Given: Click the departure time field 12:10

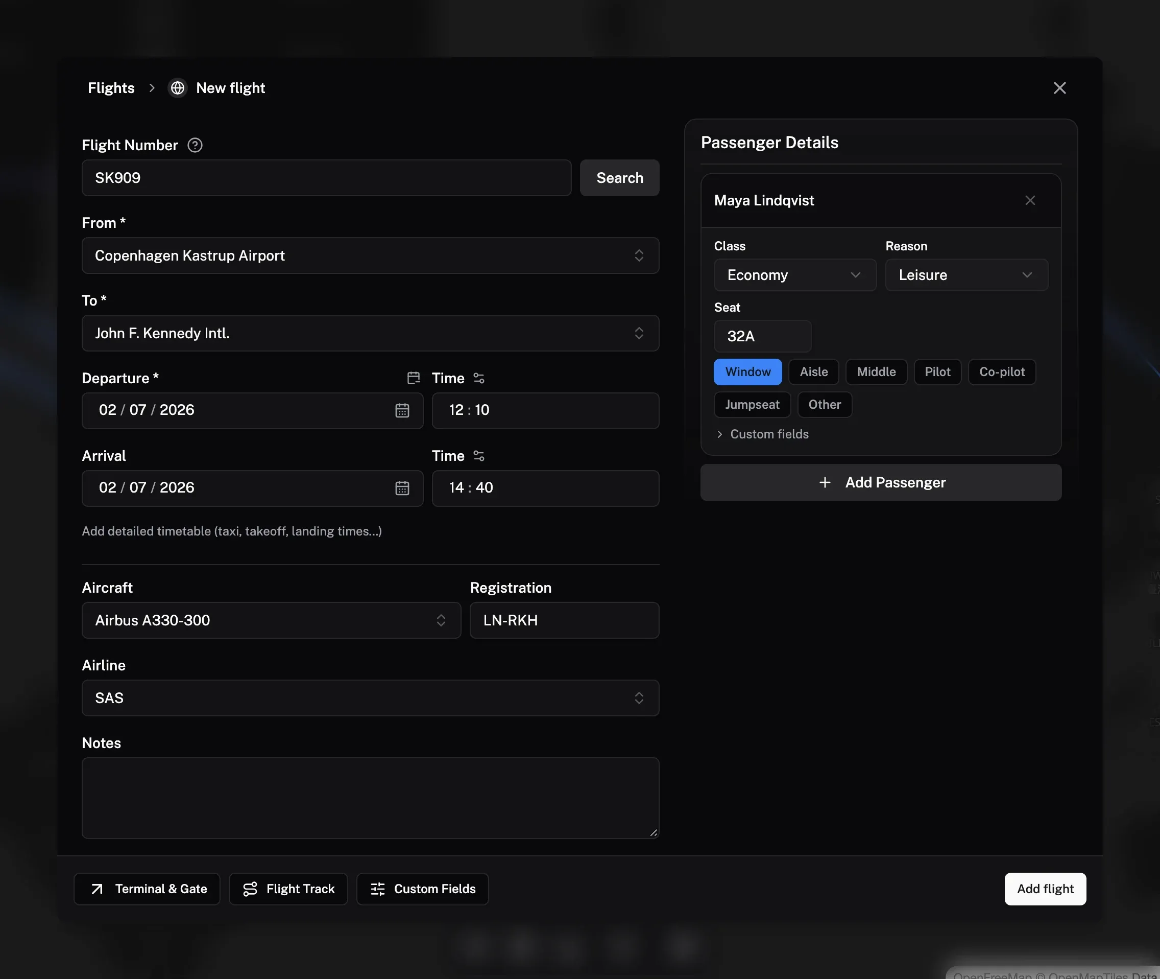Looking at the screenshot, I should coord(546,410).
